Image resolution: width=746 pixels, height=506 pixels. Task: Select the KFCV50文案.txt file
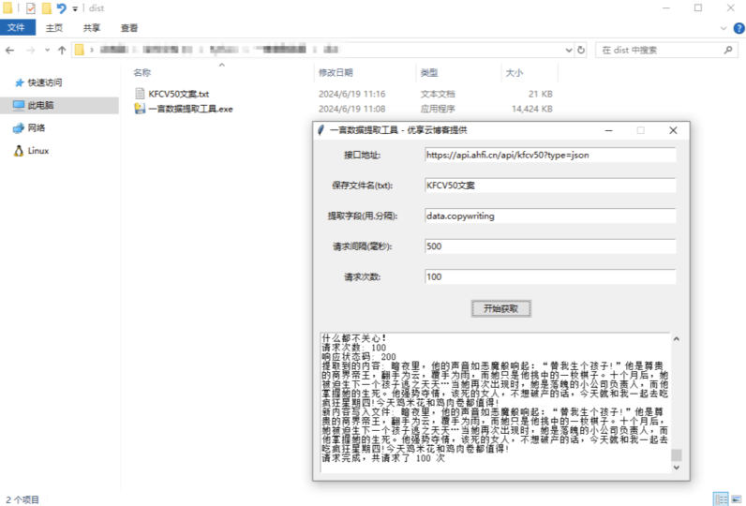tap(178, 94)
